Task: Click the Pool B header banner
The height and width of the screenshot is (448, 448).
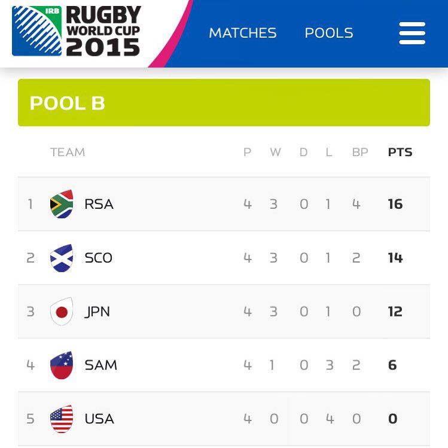Action: click(x=224, y=103)
